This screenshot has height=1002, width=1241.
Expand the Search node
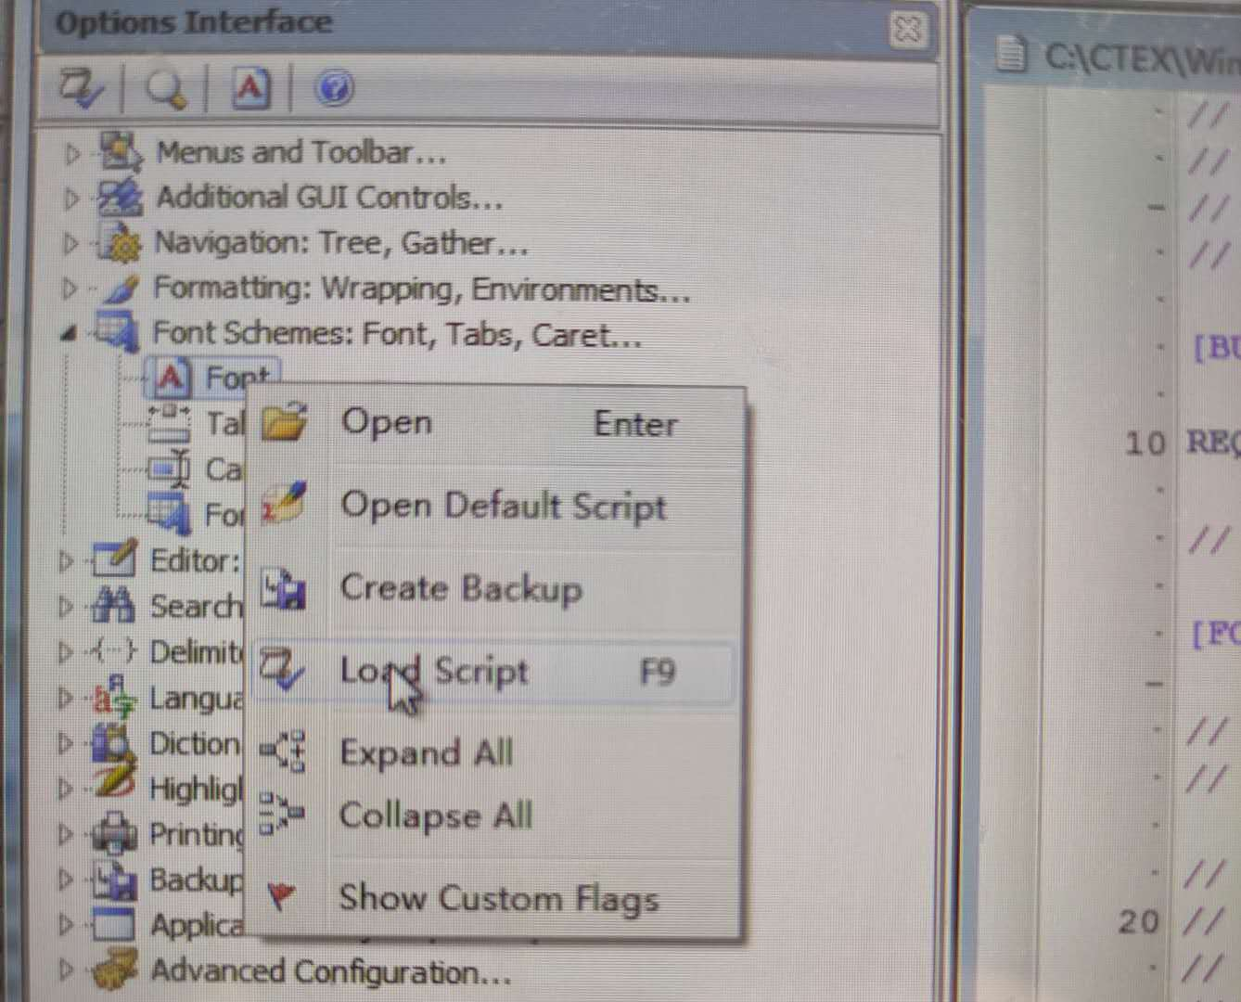pyautogui.click(x=66, y=607)
